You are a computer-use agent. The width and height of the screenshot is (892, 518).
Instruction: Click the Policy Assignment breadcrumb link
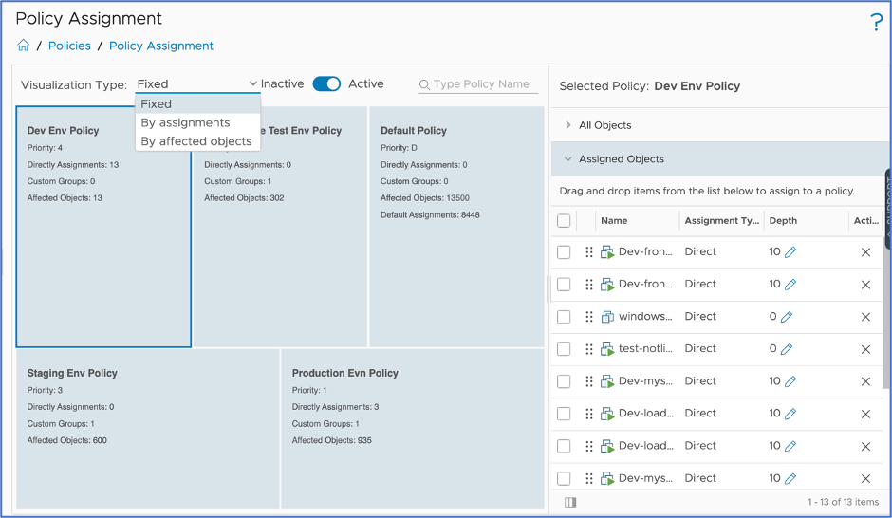click(x=161, y=46)
